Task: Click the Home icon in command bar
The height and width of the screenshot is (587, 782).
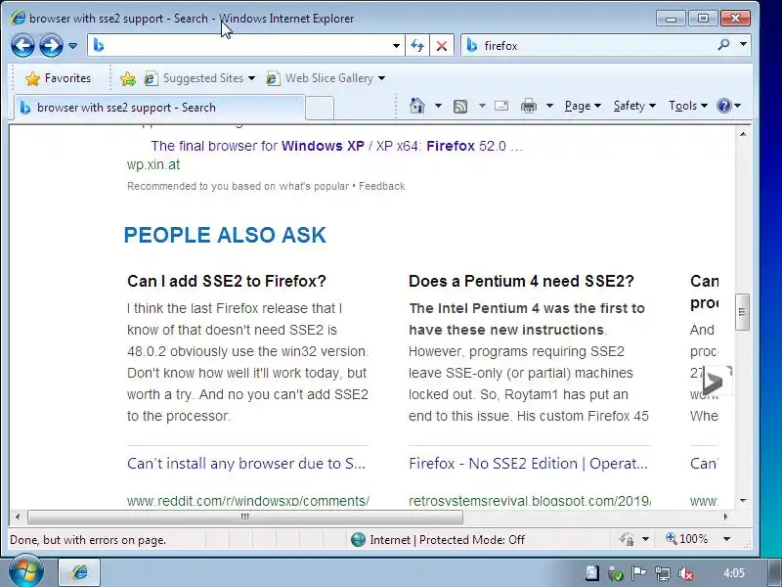Action: click(x=417, y=106)
